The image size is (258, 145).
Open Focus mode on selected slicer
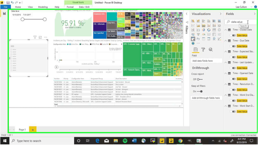[40, 38]
